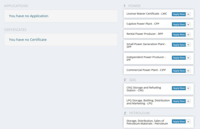This screenshot has width=200, height=129.
Task: Apply new CNG Storage and Refueling Station
Action: [179, 88]
